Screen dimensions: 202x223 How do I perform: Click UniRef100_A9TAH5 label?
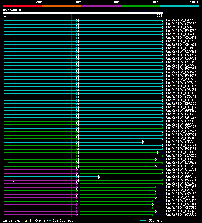point(181,86)
